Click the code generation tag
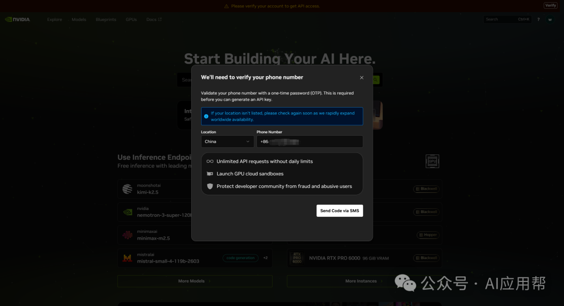The height and width of the screenshot is (306, 564). click(x=240, y=258)
